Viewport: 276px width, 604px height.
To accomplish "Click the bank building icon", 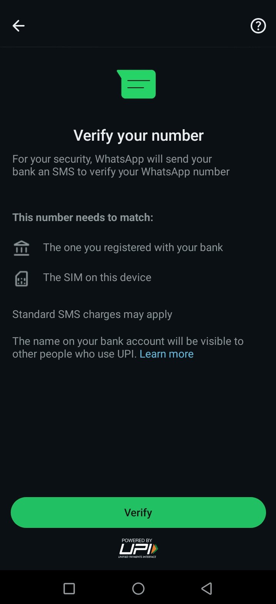I will pyautogui.click(x=22, y=248).
